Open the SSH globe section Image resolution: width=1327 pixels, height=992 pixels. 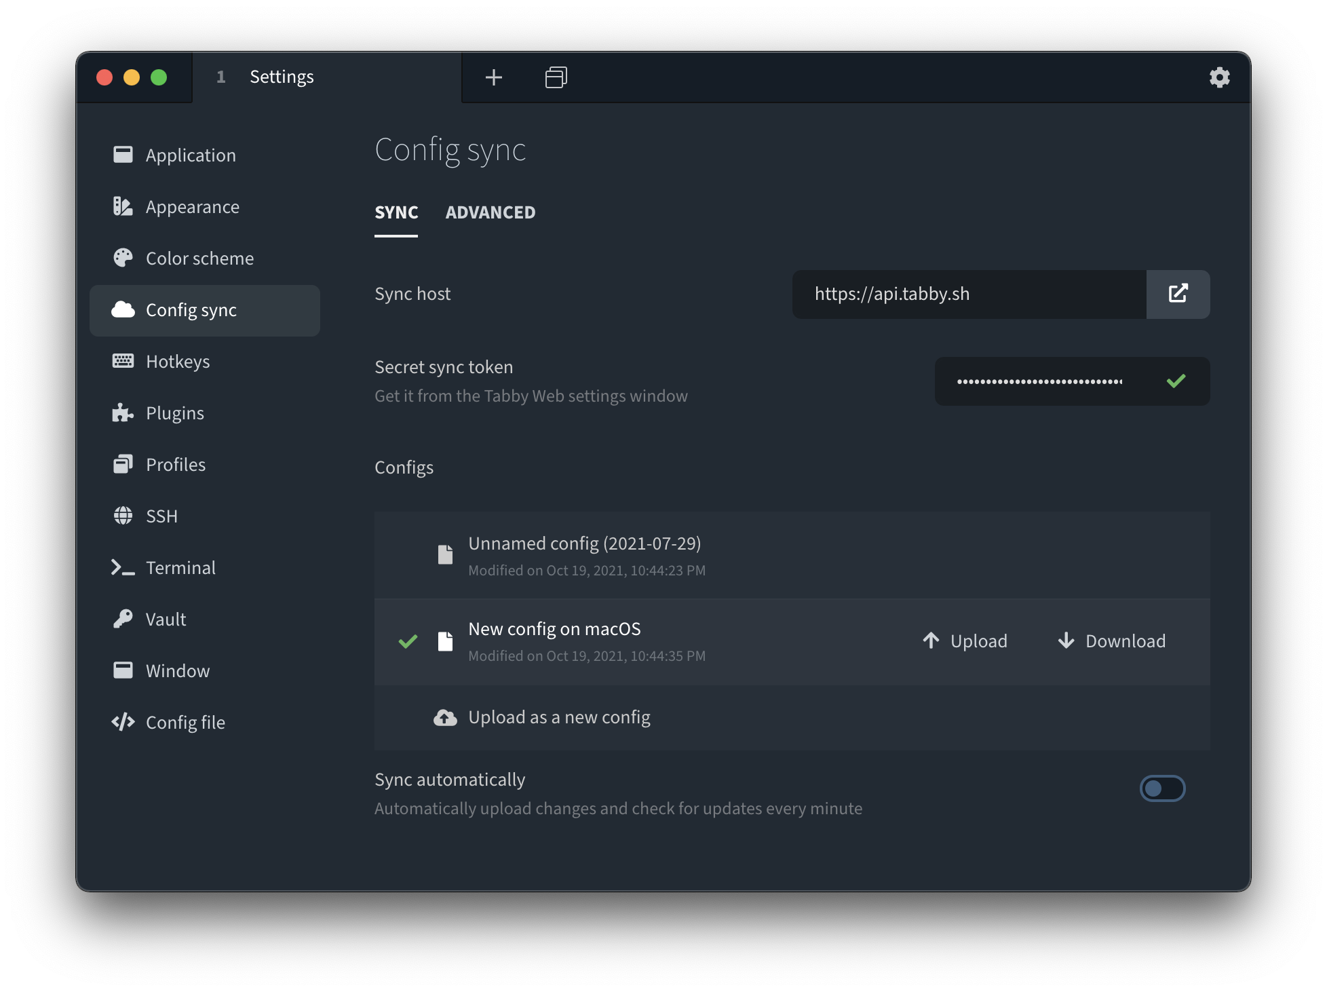(161, 516)
